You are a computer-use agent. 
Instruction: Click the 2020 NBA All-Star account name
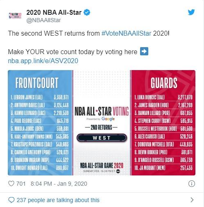(x=54, y=12)
